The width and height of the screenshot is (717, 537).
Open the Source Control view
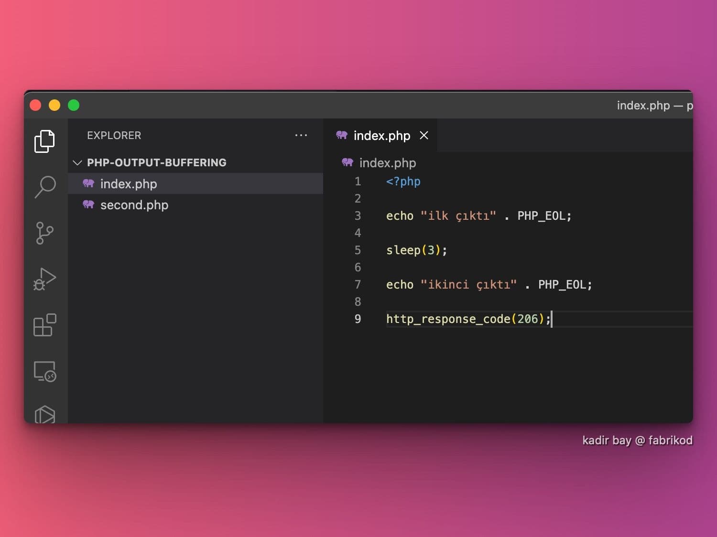tap(44, 233)
